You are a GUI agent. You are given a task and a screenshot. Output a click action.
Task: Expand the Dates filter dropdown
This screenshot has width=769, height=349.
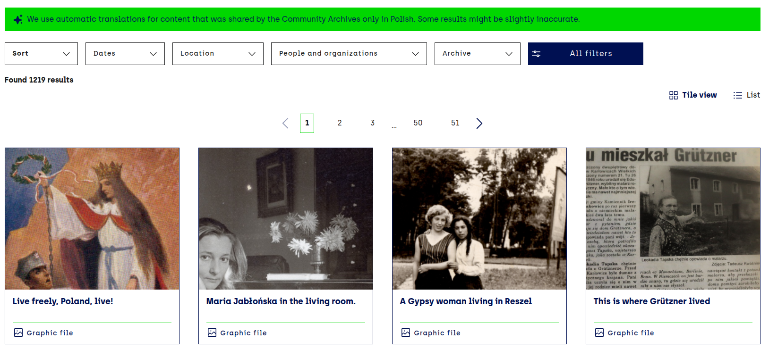pos(125,54)
